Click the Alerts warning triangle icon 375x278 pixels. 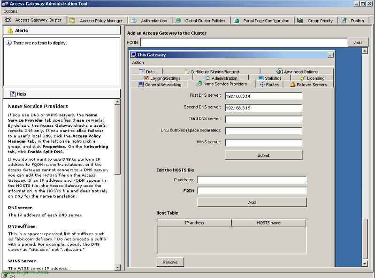pyautogui.click(x=10, y=31)
